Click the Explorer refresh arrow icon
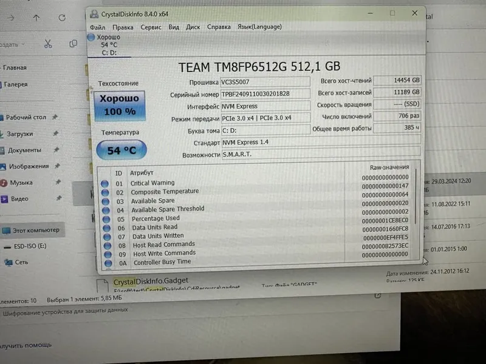Viewport: 486px width, 364px height. [62, 18]
